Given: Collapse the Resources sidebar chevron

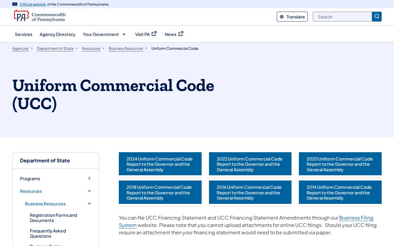Looking at the screenshot, I should click(89, 191).
